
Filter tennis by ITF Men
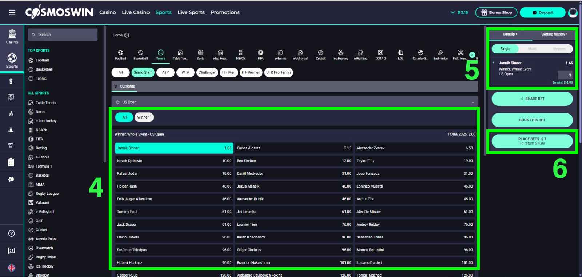coord(229,72)
